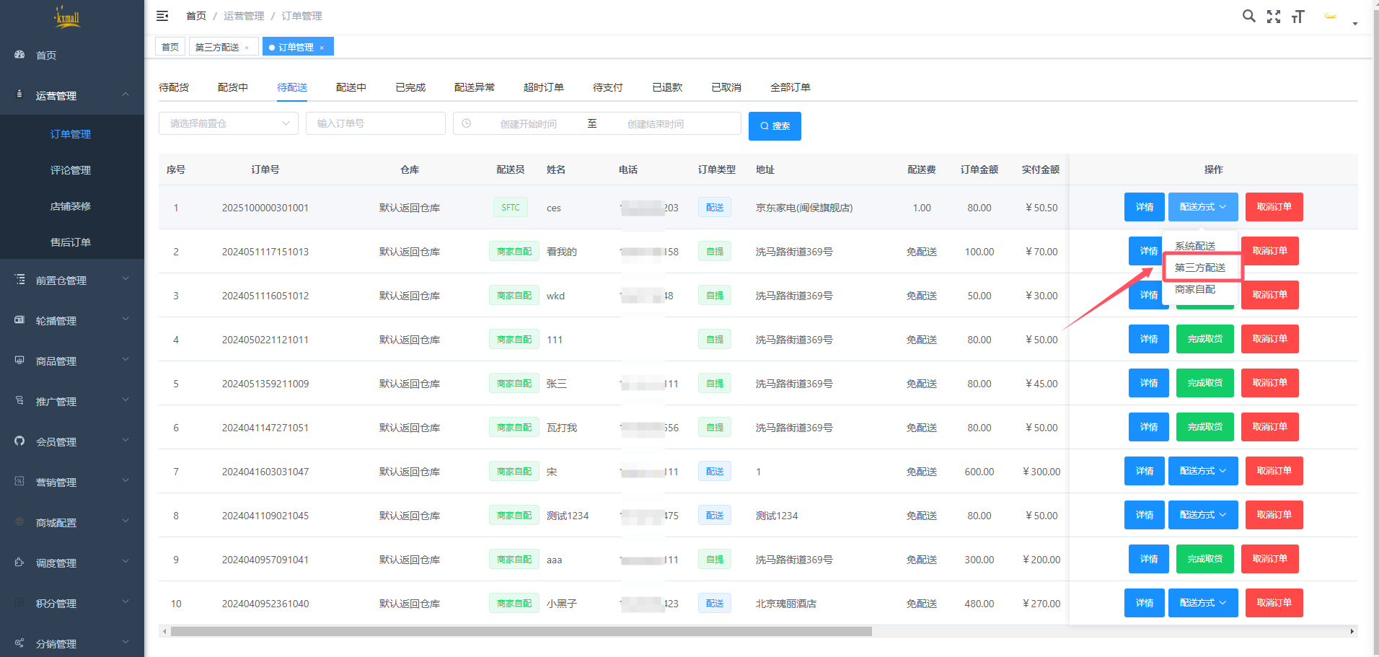Open the 请选择前置仓 dropdown
This screenshot has height=657, width=1379.
(x=229, y=123)
